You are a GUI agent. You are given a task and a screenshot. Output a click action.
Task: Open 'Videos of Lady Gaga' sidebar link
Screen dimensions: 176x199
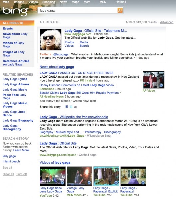(x=13, y=45)
